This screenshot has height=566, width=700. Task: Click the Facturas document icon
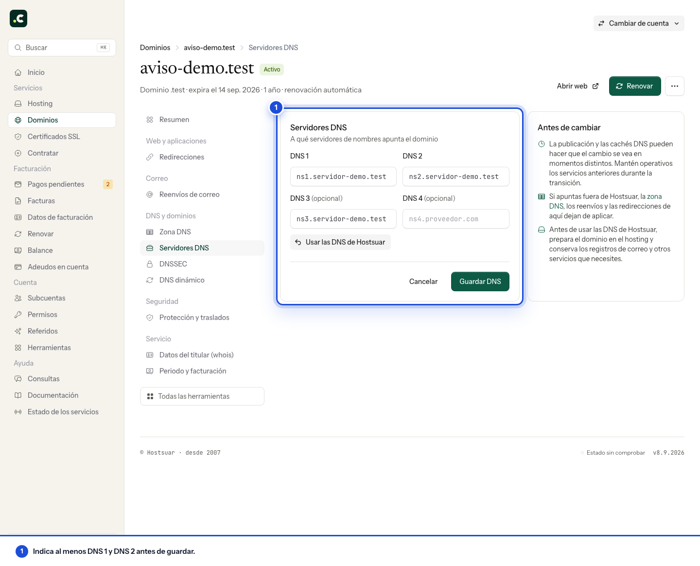pos(18,201)
